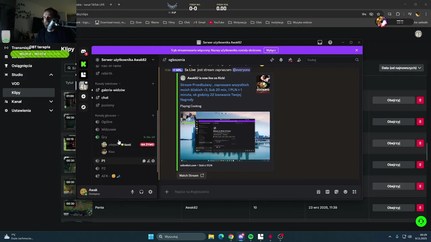
Task: Open the green Kick server icon
Action: 84,64
